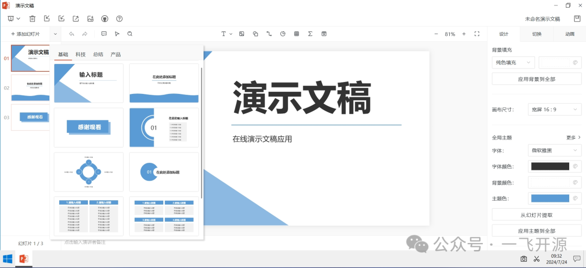Select the 科技 template category tab
586x268 pixels.
(80, 54)
